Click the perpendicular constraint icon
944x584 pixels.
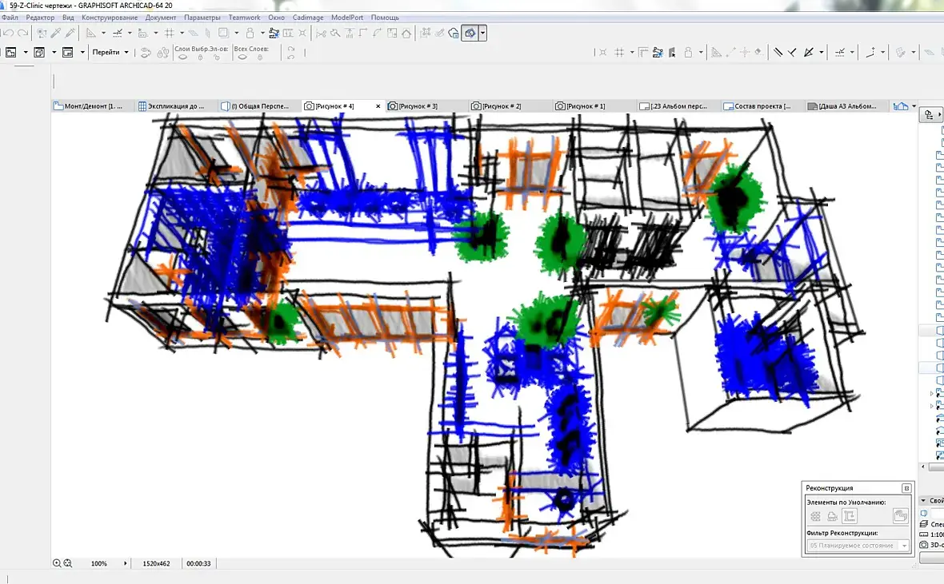(x=792, y=52)
